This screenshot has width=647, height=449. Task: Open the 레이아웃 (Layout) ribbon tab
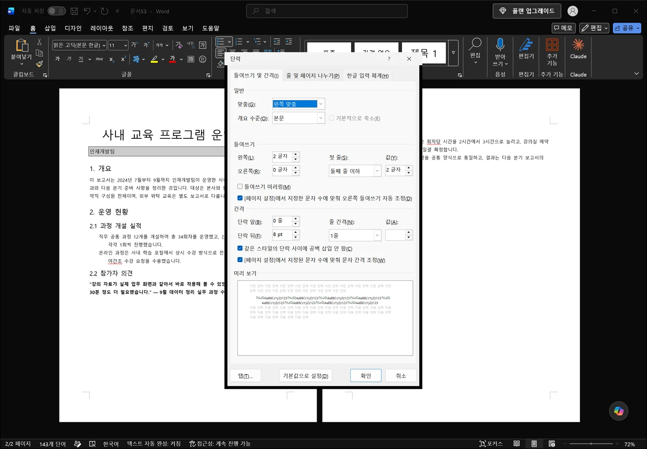[x=101, y=28]
